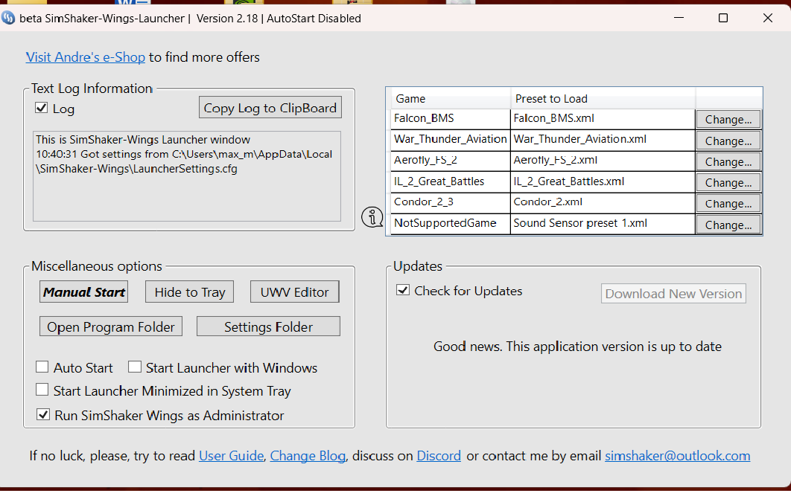Toggle the Log checkbox
This screenshot has height=499, width=791.
click(42, 108)
